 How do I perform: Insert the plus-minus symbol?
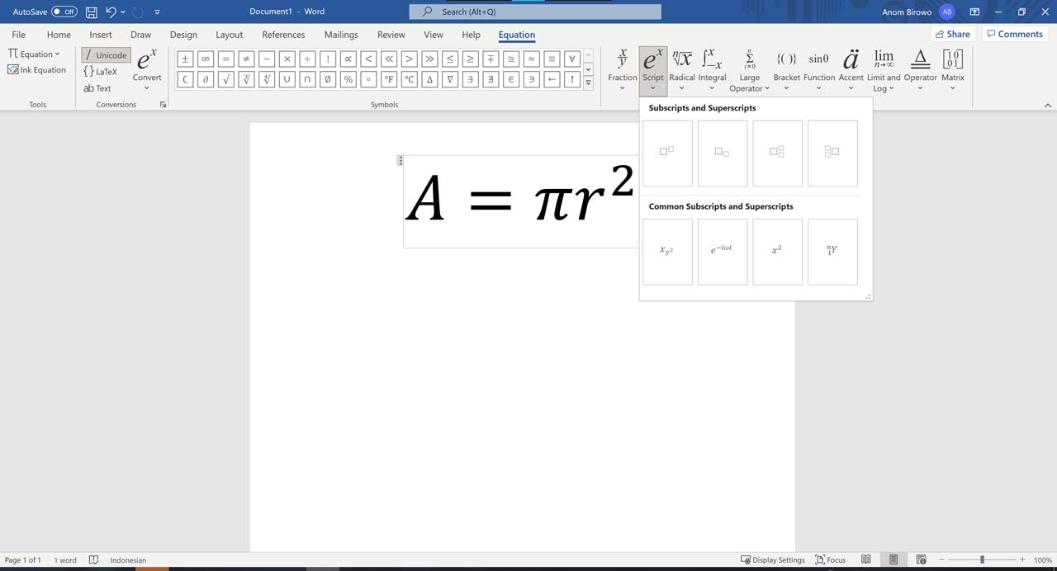(185, 59)
